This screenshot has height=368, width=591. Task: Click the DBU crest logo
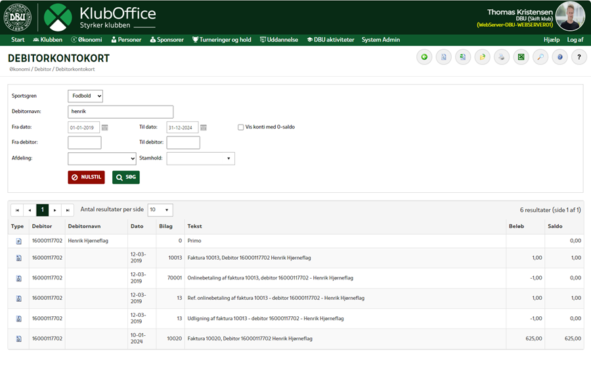click(x=17, y=17)
